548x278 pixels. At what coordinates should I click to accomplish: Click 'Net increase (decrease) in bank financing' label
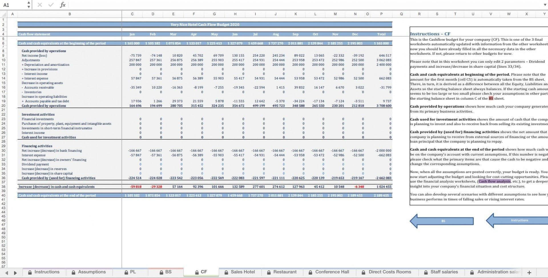point(52,151)
